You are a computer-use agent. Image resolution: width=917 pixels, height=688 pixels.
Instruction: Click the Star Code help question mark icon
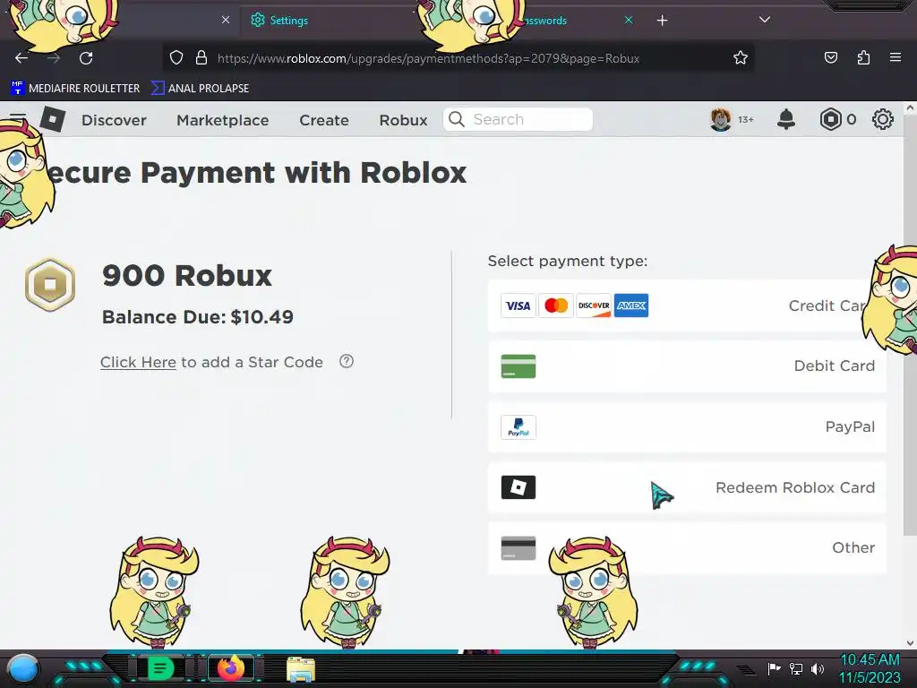tap(347, 361)
